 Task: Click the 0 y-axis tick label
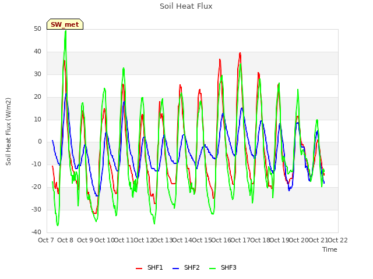pyautogui.click(x=40, y=142)
